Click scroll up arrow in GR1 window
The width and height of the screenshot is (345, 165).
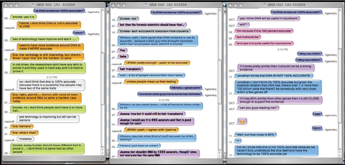click(102, 149)
